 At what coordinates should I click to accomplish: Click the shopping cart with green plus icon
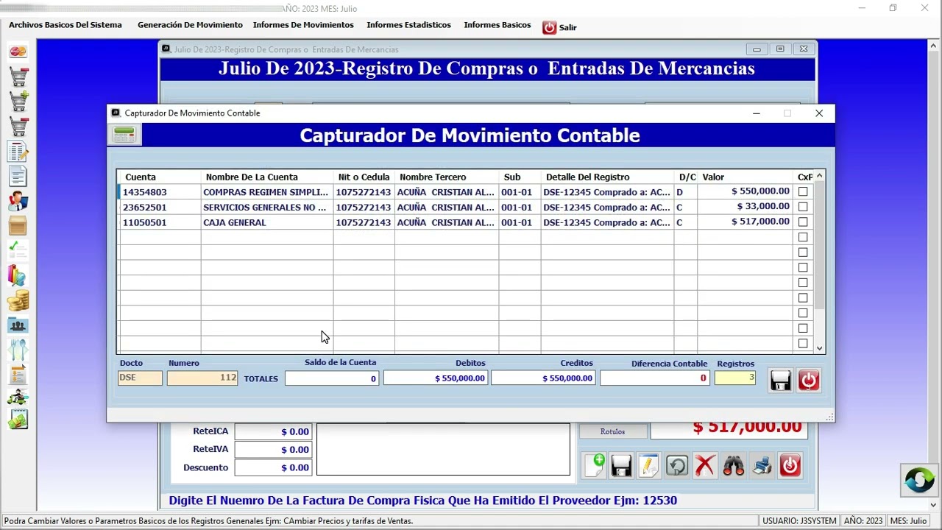(x=18, y=101)
